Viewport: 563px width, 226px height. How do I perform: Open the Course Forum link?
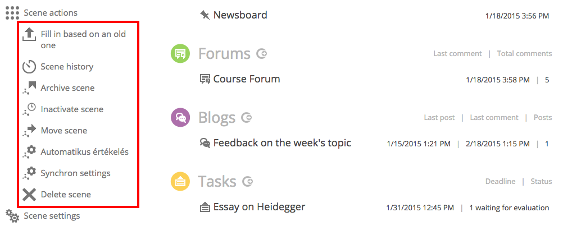(x=247, y=79)
